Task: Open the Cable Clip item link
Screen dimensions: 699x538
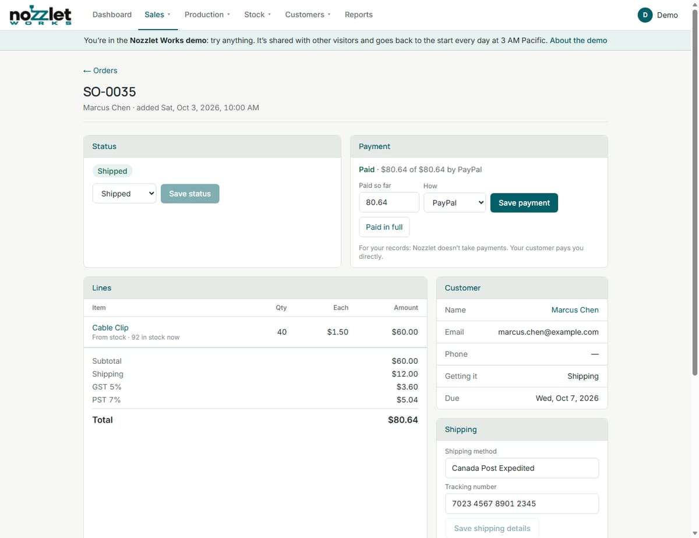Action: point(111,328)
